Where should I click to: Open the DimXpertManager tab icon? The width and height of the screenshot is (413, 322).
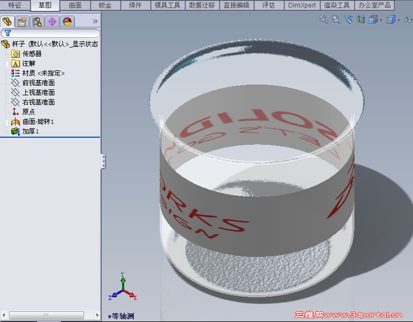[52, 22]
